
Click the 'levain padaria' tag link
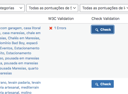click(19, 82)
